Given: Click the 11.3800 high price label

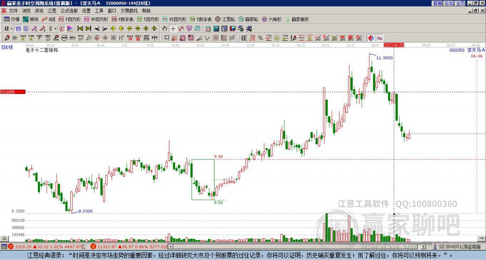Looking at the screenshot, I should 384,58.
